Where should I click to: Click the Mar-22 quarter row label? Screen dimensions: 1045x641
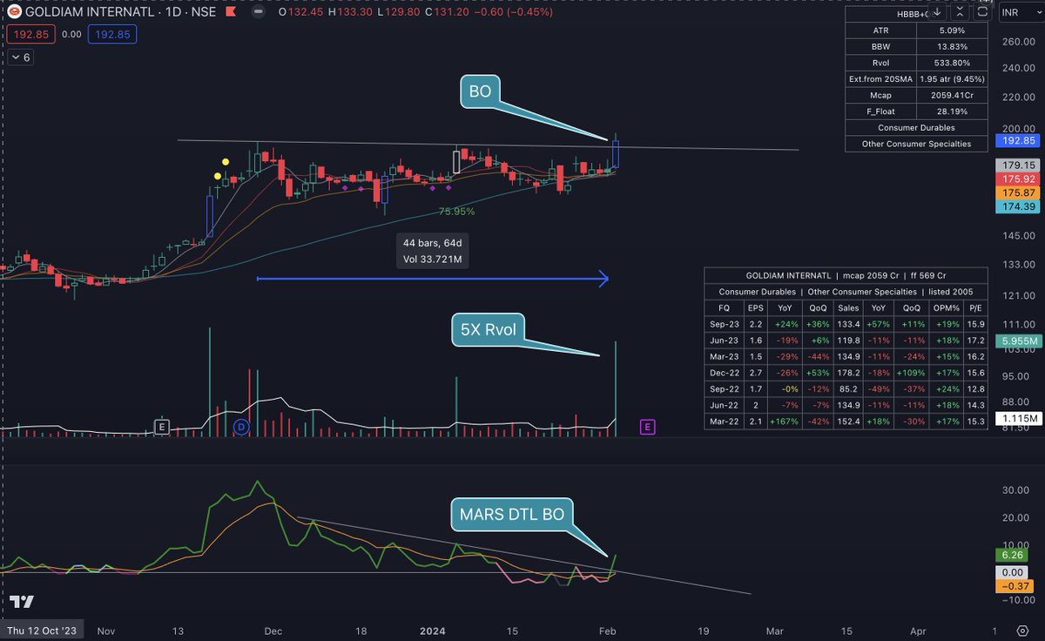pyautogui.click(x=724, y=422)
